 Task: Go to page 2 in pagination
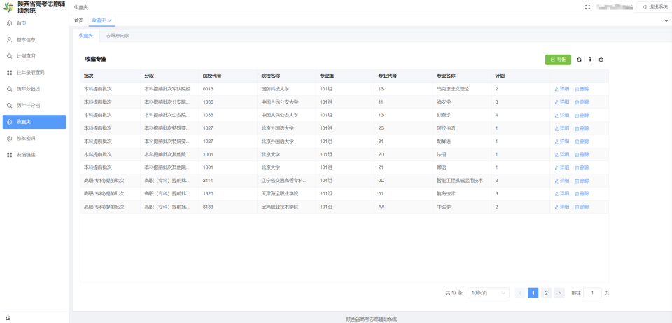(x=546, y=293)
